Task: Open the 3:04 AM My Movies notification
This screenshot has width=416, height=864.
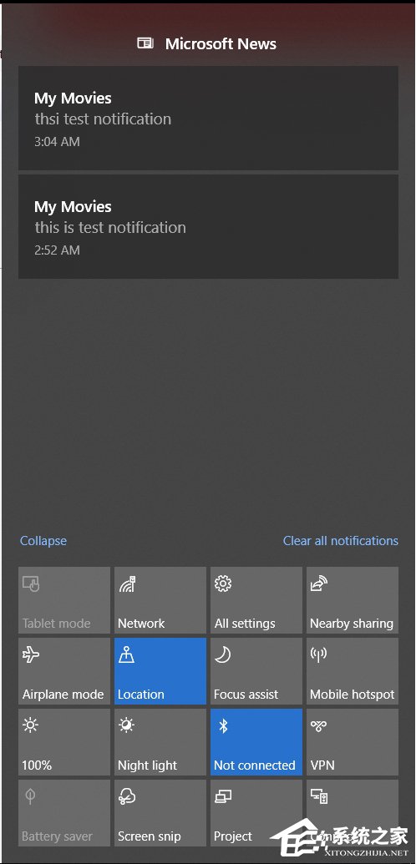Action: (x=208, y=118)
